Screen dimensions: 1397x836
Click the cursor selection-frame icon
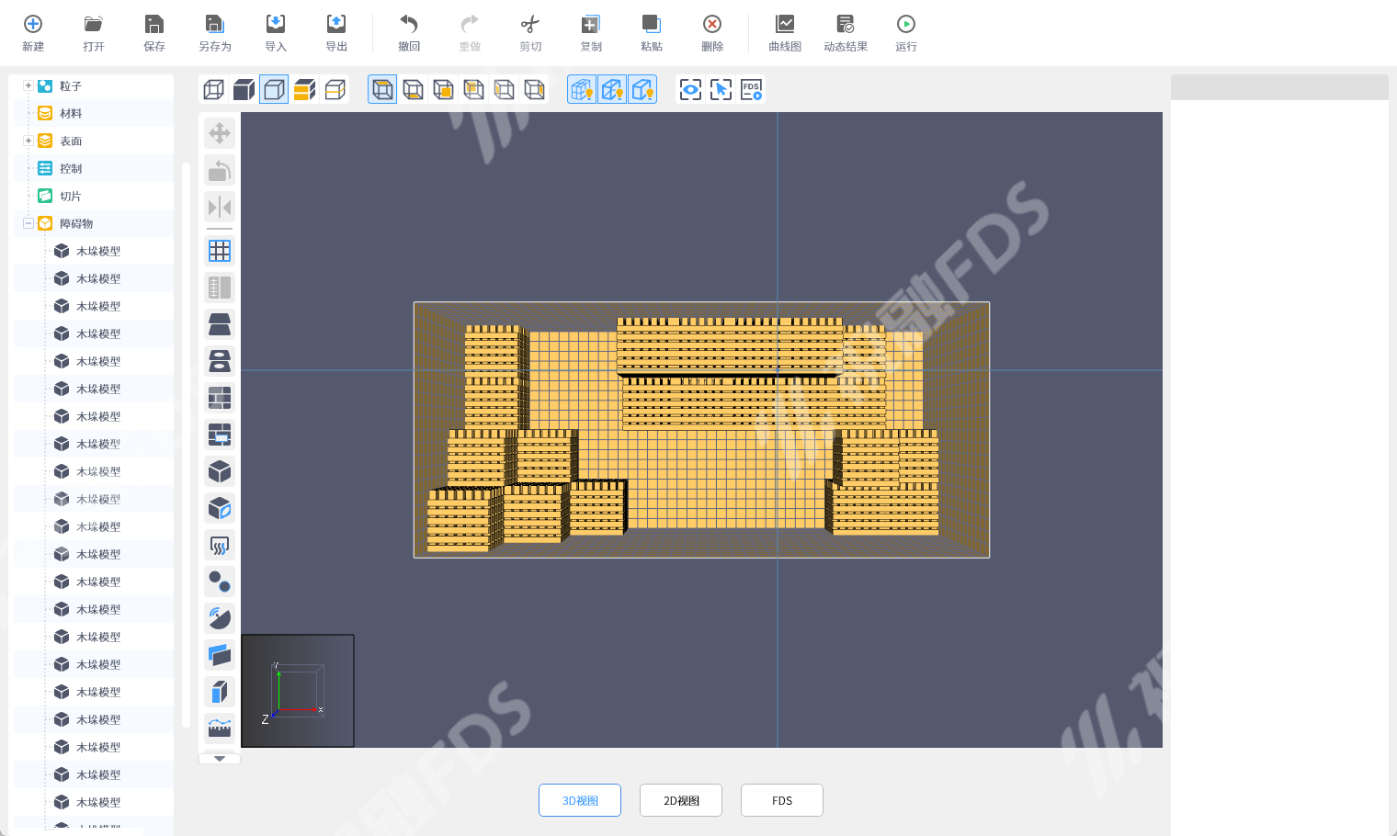tap(721, 89)
